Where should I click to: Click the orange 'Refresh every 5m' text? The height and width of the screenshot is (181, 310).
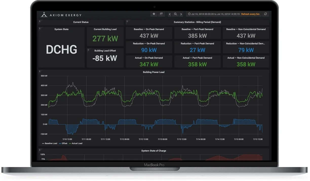(x=250, y=14)
